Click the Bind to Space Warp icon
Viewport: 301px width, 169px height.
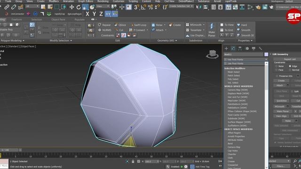point(20,8)
